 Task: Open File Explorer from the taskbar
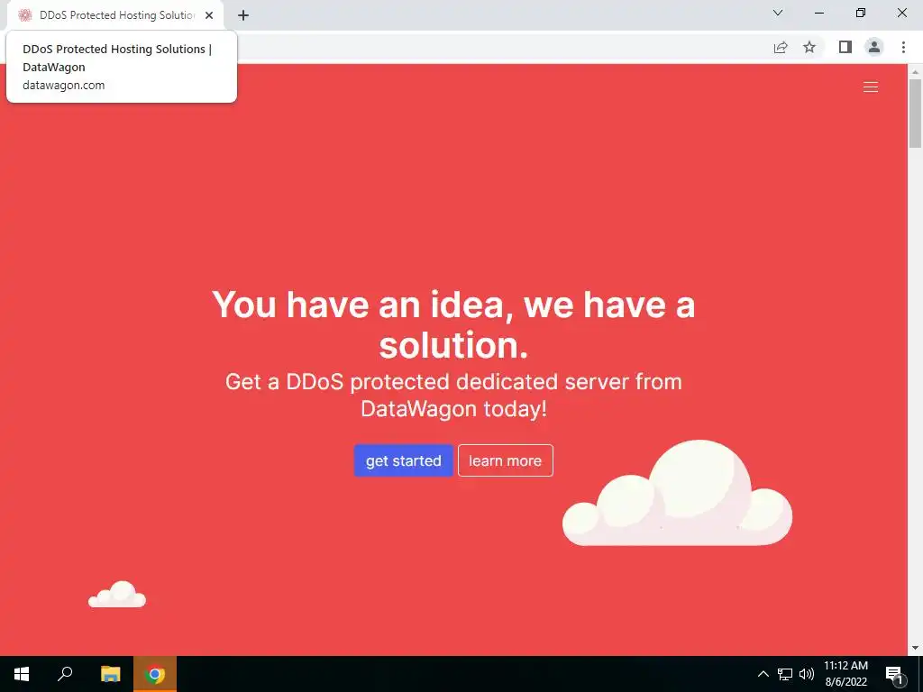[x=110, y=674]
